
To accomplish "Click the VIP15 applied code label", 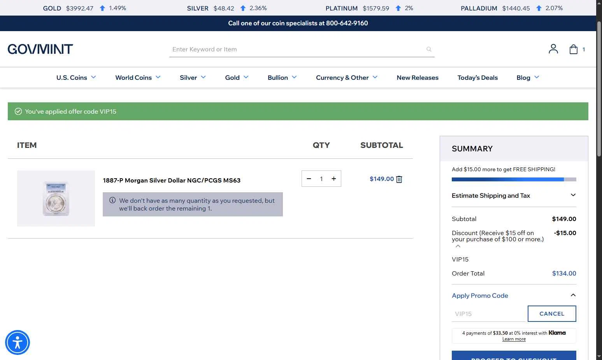I will [x=460, y=259].
